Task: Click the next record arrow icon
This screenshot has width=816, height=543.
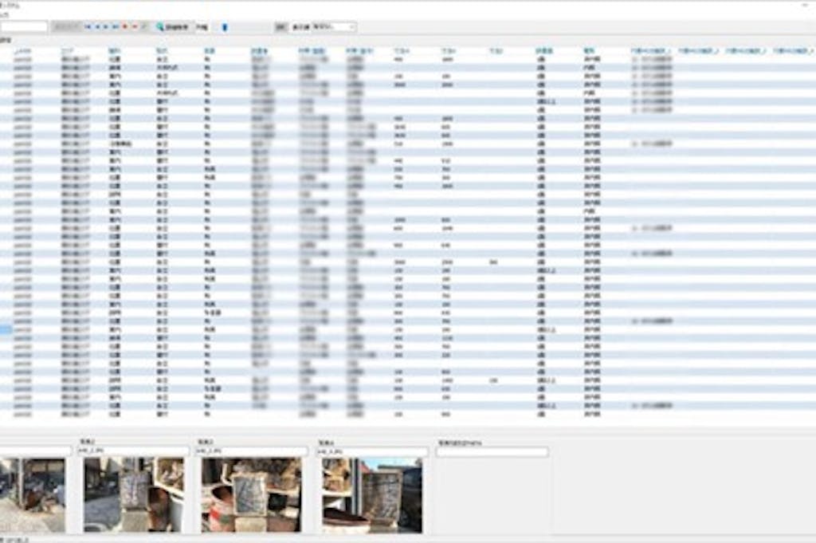Action: [107, 27]
